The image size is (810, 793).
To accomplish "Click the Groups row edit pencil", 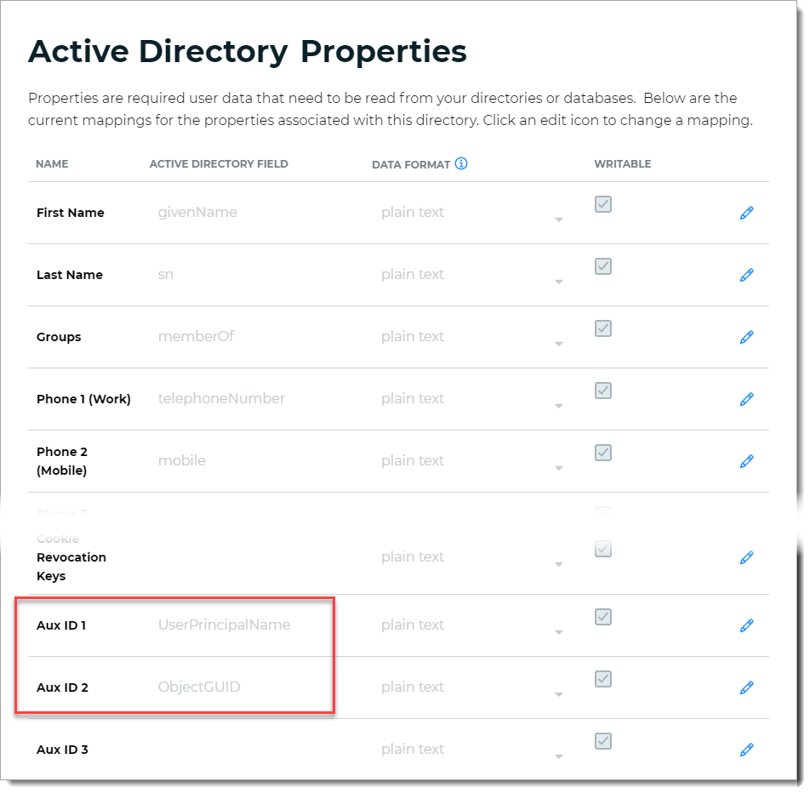I will click(x=746, y=337).
